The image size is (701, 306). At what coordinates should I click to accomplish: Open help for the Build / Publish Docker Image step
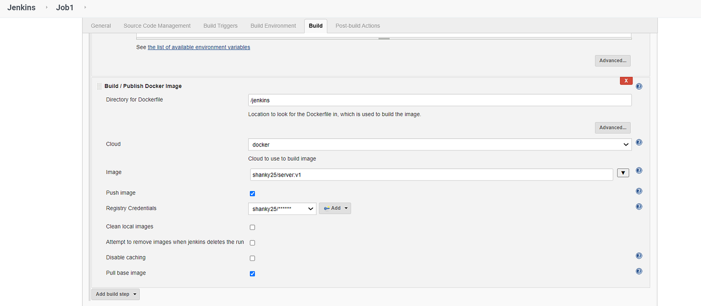[x=638, y=85]
